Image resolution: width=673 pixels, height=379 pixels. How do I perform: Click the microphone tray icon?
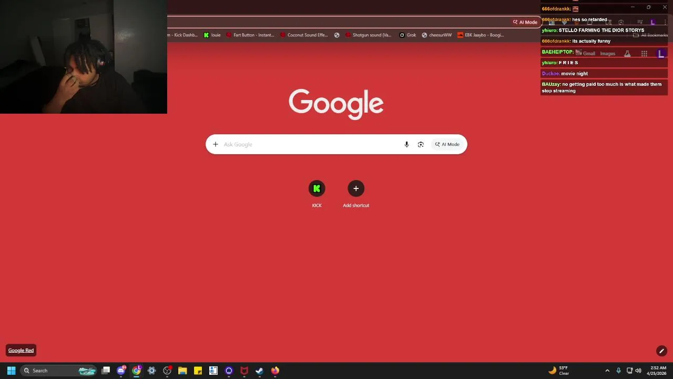click(x=618, y=371)
